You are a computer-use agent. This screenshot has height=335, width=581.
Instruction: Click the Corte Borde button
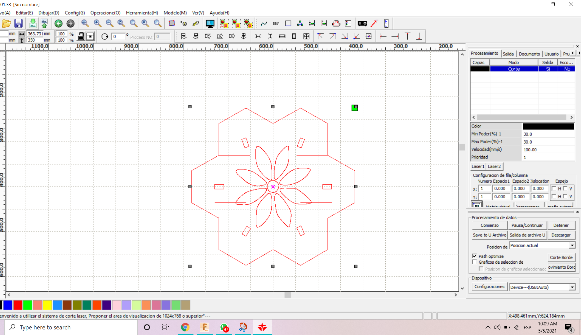pyautogui.click(x=561, y=257)
